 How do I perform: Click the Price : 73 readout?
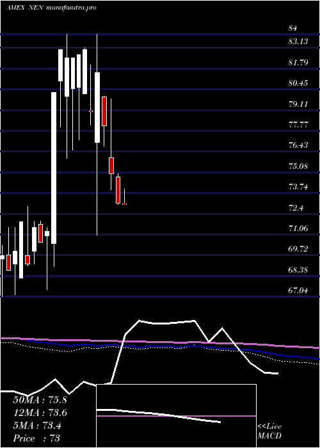click(x=36, y=438)
